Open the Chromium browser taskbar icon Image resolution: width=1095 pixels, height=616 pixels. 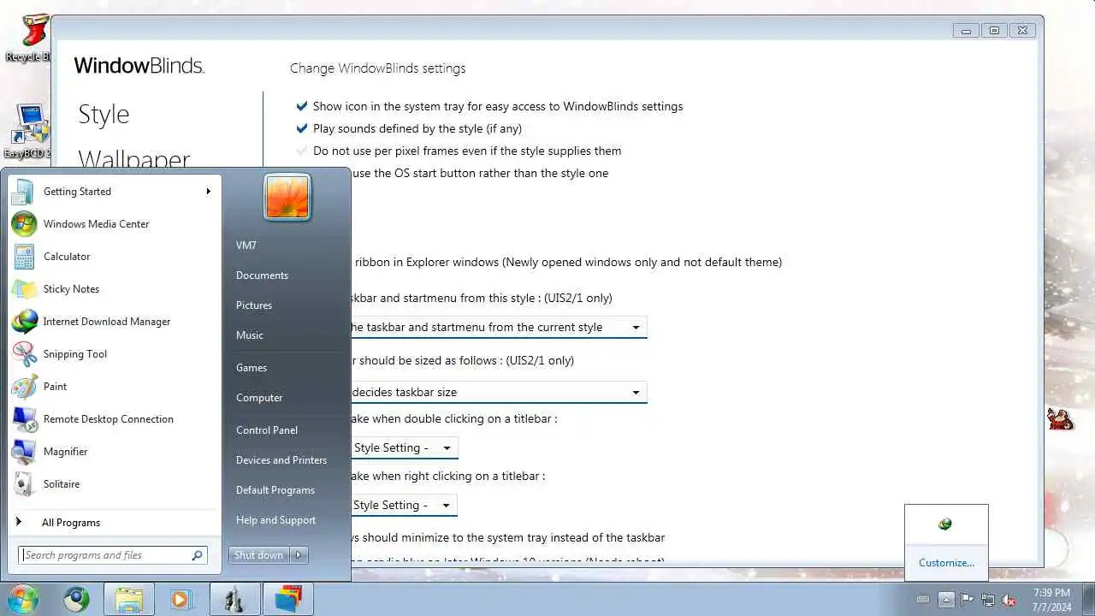coord(76,599)
